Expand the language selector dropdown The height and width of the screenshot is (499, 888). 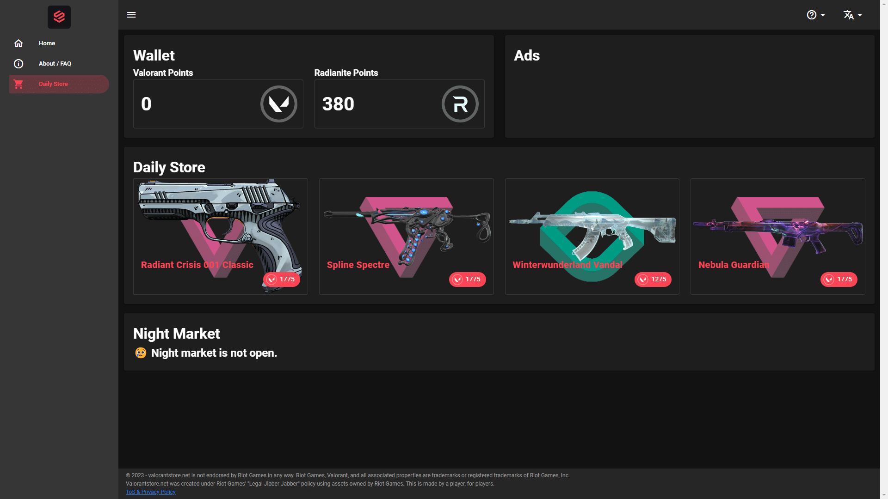click(851, 15)
